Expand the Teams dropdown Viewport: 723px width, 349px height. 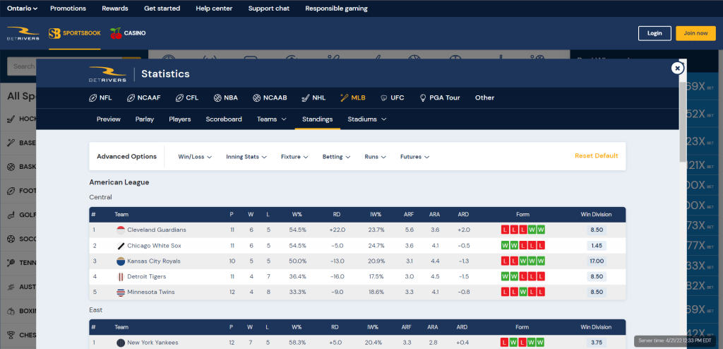(x=272, y=119)
